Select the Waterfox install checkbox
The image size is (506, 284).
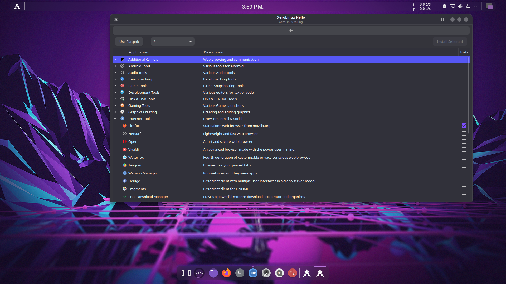pyautogui.click(x=464, y=157)
